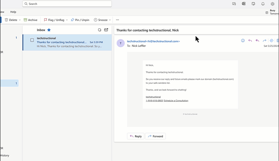Viewport: 279px width, 161px height.
Task: Pin or unpin the email
Action: tap(80, 20)
